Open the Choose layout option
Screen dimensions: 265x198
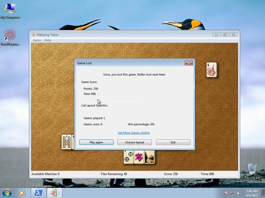click(135, 142)
